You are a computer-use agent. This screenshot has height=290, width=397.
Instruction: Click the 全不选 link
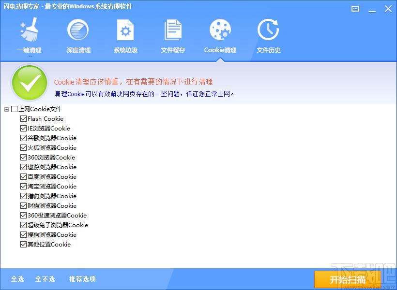click(45, 279)
